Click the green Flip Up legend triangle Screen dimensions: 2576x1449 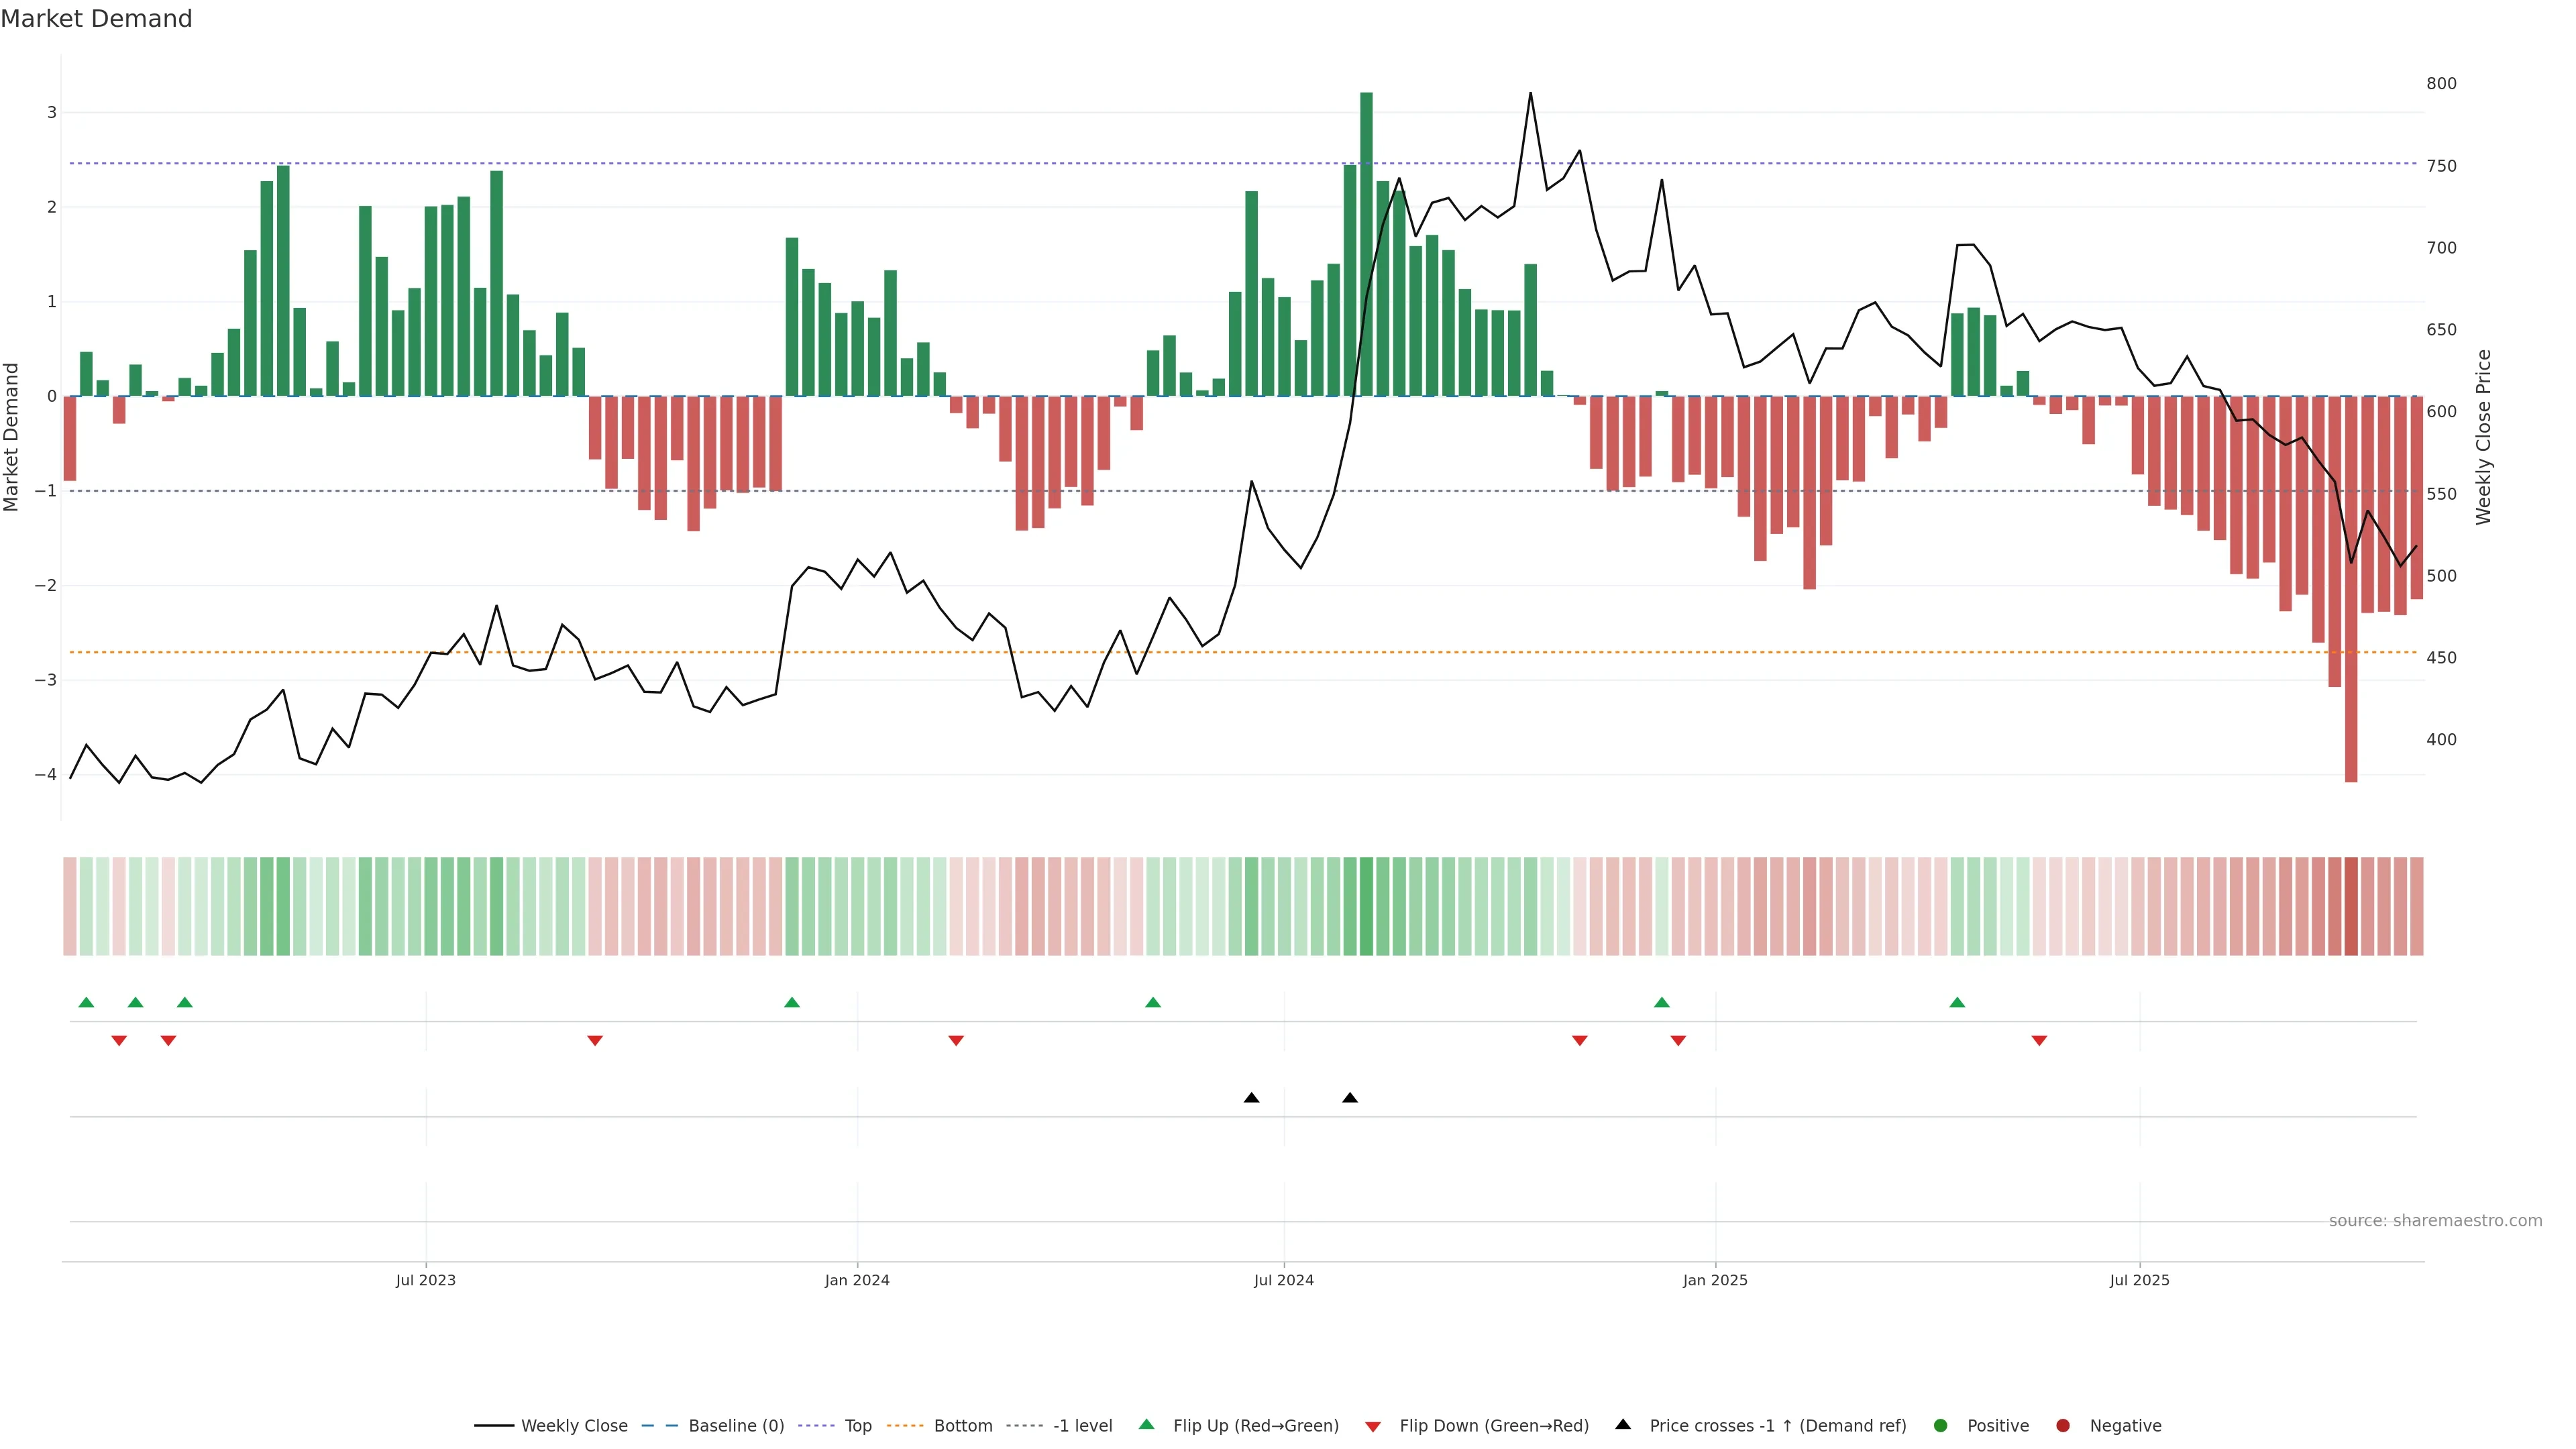pos(1147,1424)
